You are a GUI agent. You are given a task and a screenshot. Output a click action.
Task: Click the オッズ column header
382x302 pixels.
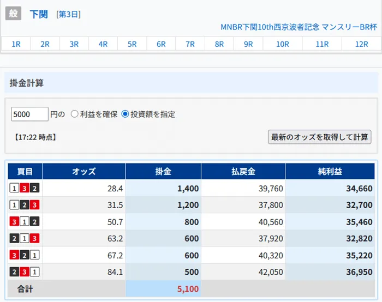point(83,171)
